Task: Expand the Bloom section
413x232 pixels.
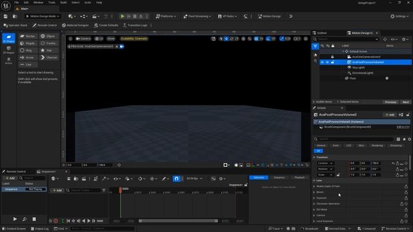Action: pos(314,192)
